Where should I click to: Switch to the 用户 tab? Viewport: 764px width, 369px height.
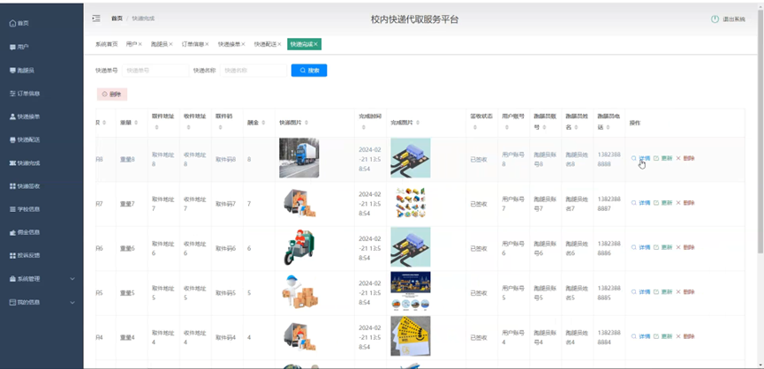(131, 44)
